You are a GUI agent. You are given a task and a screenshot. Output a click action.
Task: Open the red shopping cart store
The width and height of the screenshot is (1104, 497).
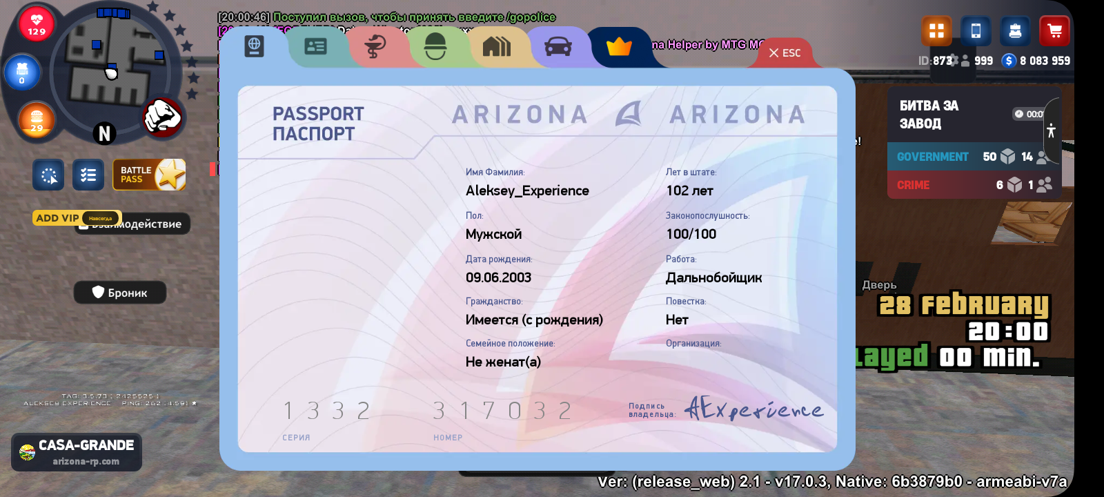click(1054, 31)
